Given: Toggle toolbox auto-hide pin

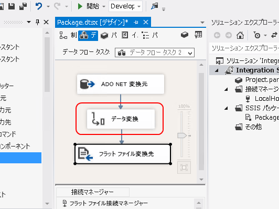Looking at the screenshot, I should click(37, 22).
